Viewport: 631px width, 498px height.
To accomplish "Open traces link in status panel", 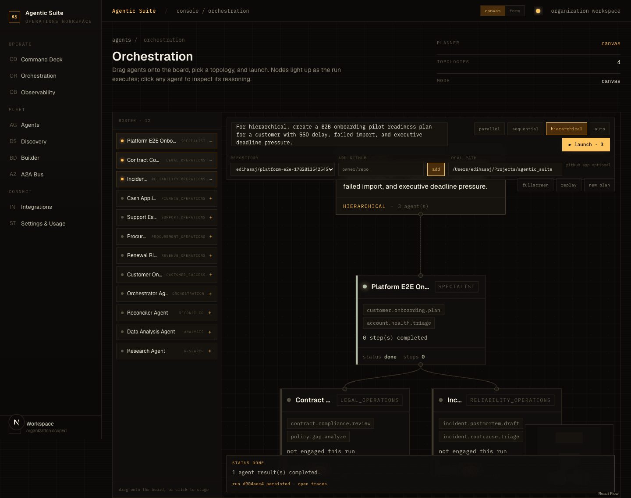I will tap(312, 484).
